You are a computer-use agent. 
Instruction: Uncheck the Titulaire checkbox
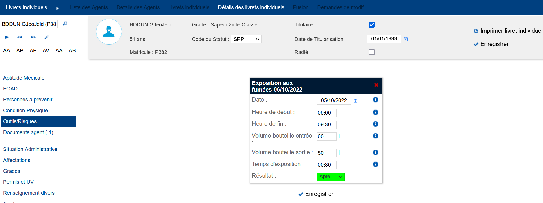click(372, 25)
